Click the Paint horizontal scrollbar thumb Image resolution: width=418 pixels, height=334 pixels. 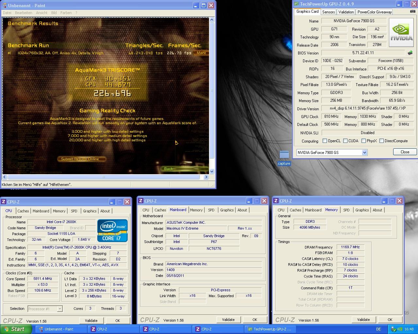[104, 177]
